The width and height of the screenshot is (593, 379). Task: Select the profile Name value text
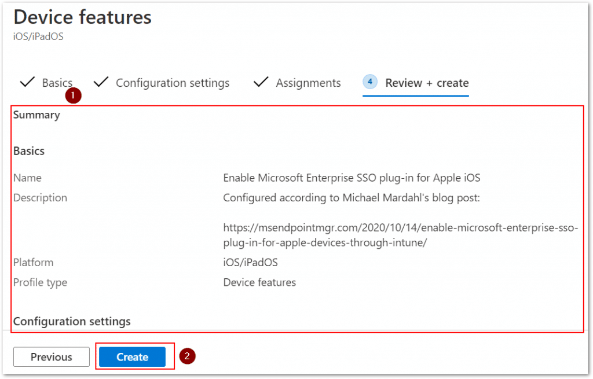point(352,178)
